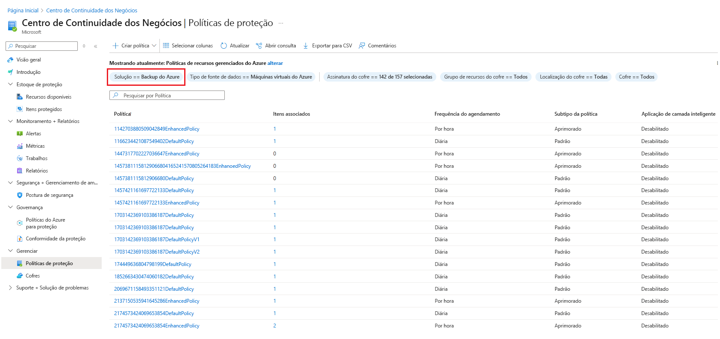Open the Criar política dropdown
The height and width of the screenshot is (339, 720).
[154, 46]
